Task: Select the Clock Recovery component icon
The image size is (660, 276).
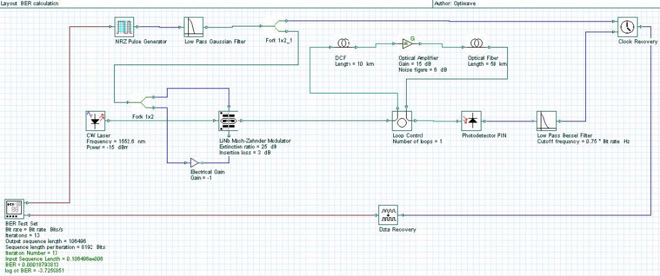Action: point(627,27)
